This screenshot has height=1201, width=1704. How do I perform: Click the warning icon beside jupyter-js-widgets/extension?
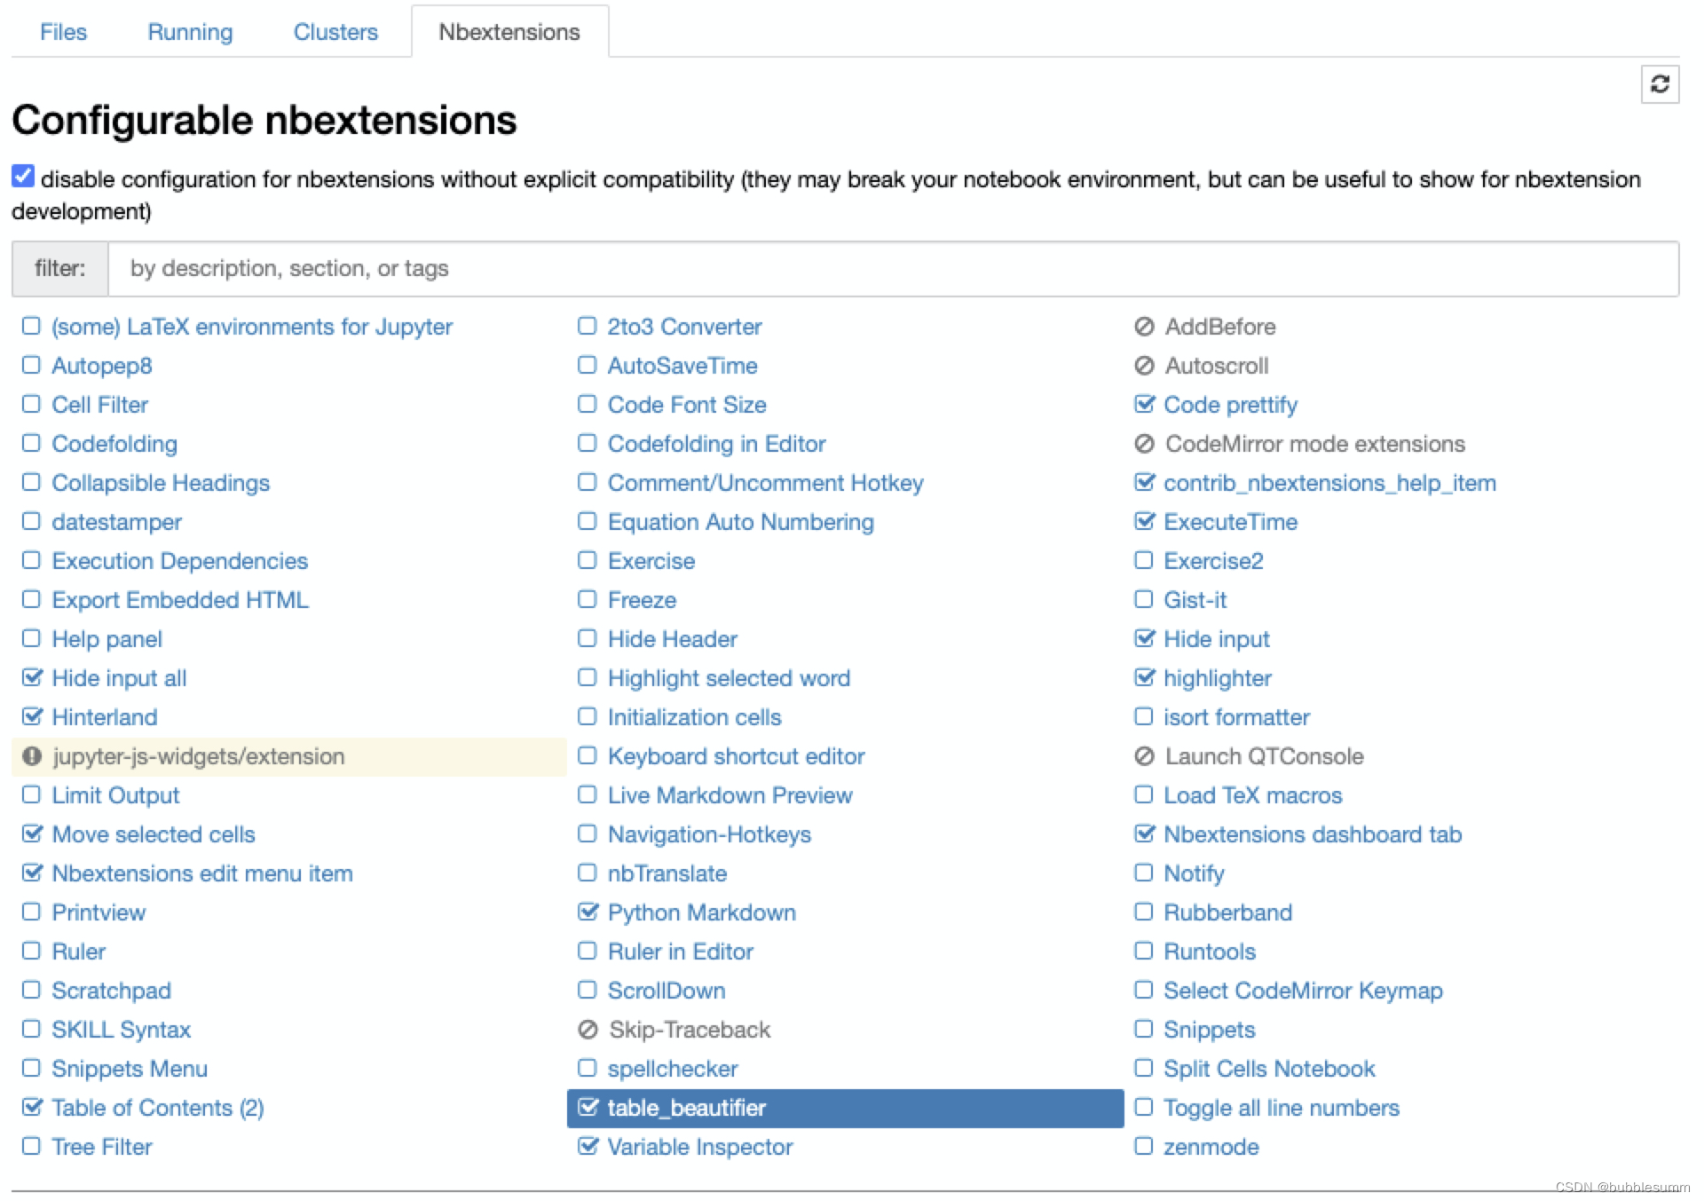32,756
